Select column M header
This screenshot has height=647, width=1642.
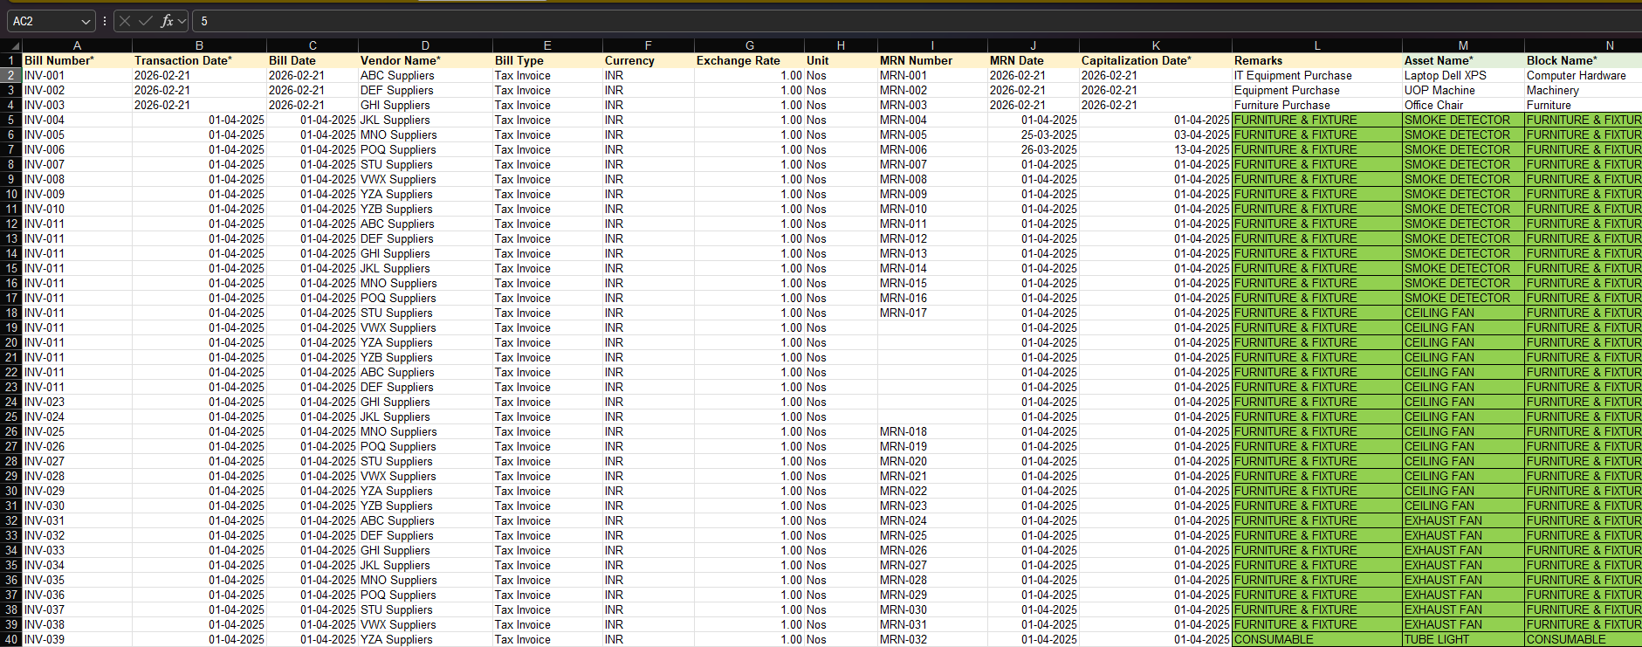(1463, 45)
